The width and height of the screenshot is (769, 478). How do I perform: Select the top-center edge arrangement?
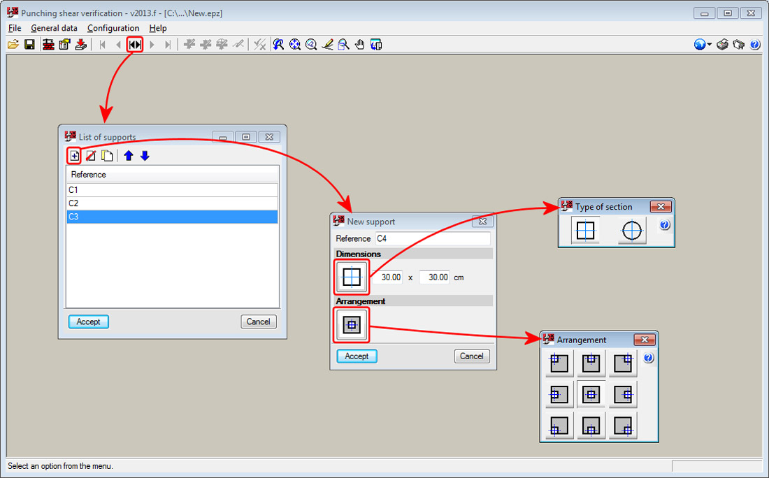(591, 363)
